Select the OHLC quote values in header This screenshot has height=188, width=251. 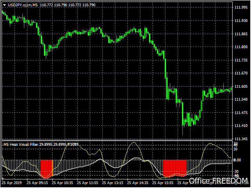[67, 5]
